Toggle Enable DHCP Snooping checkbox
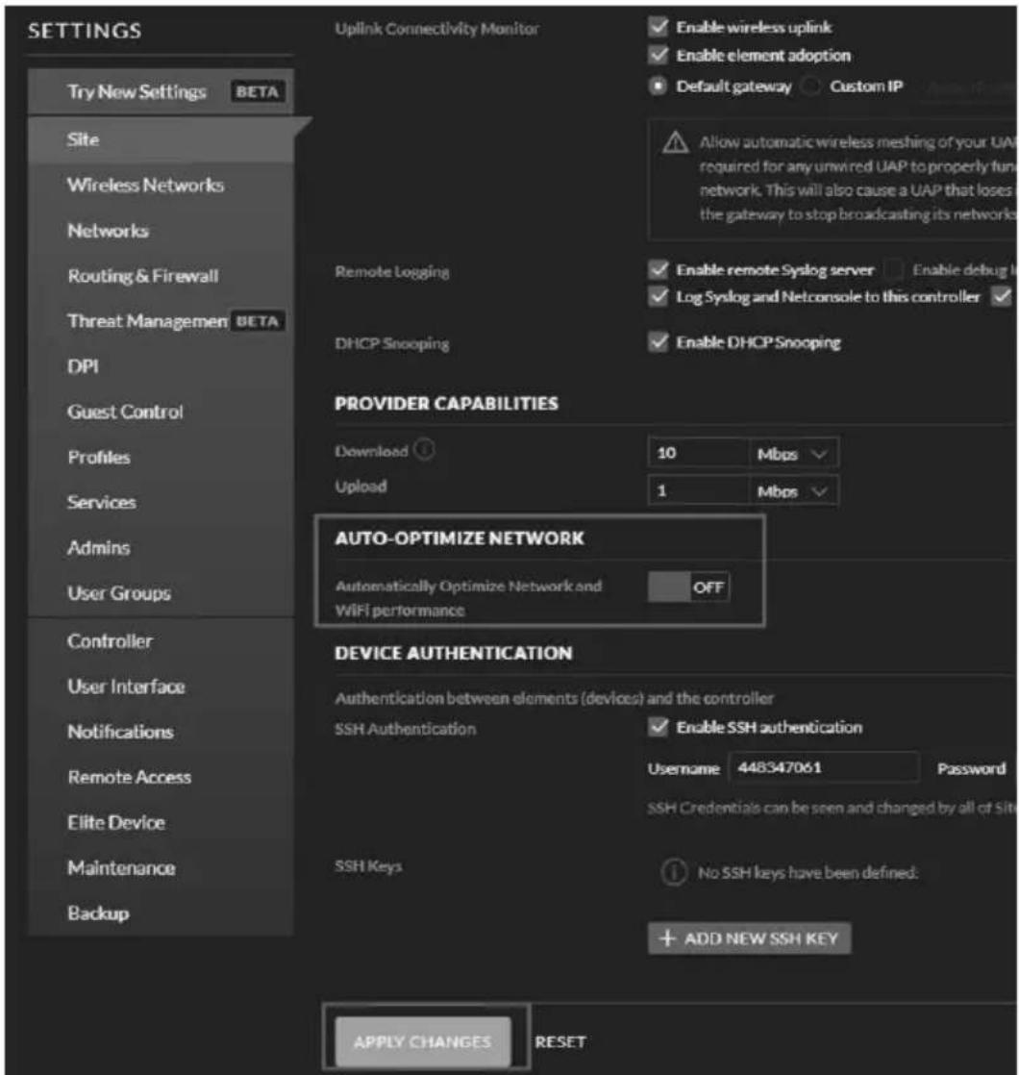This screenshot has height=1075, width=1019. [x=659, y=341]
